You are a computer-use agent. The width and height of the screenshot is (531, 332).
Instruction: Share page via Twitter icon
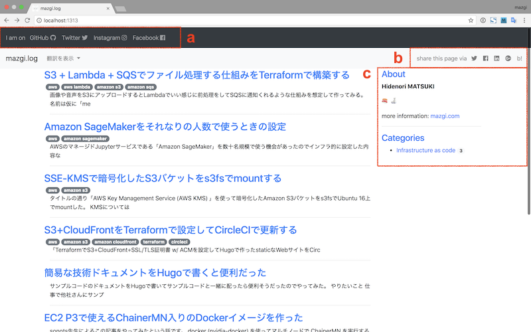pyautogui.click(x=474, y=58)
